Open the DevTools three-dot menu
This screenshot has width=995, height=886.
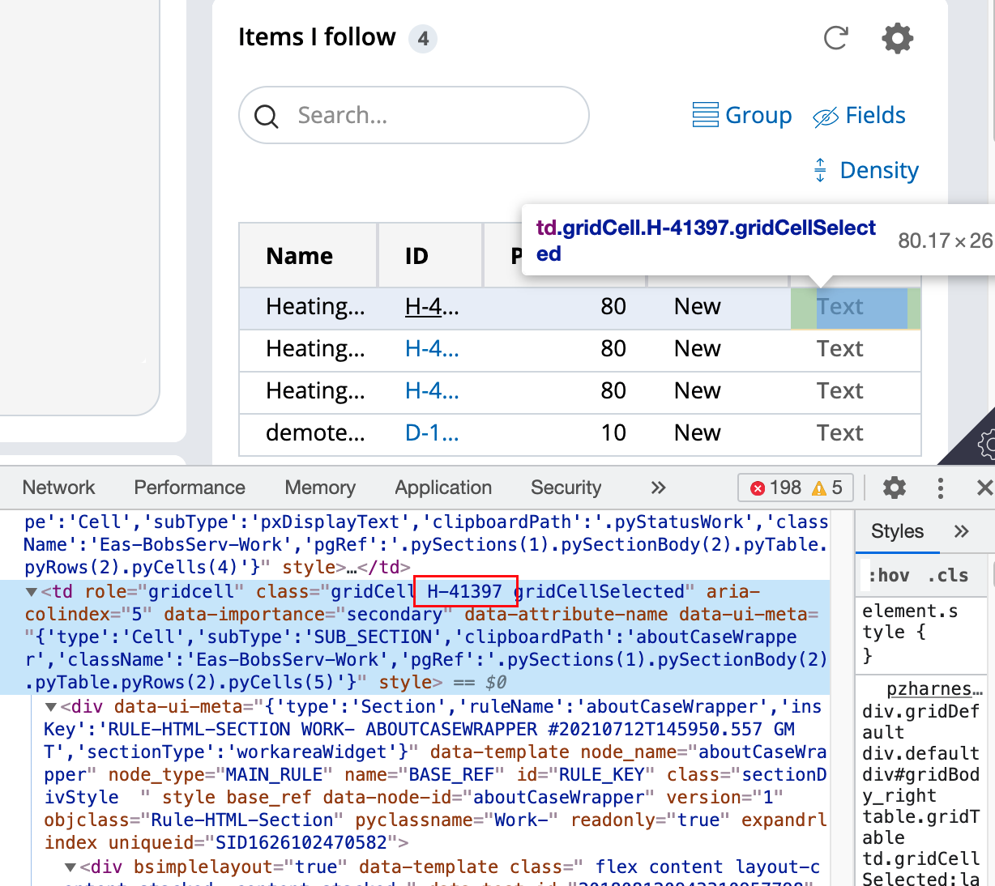(940, 488)
